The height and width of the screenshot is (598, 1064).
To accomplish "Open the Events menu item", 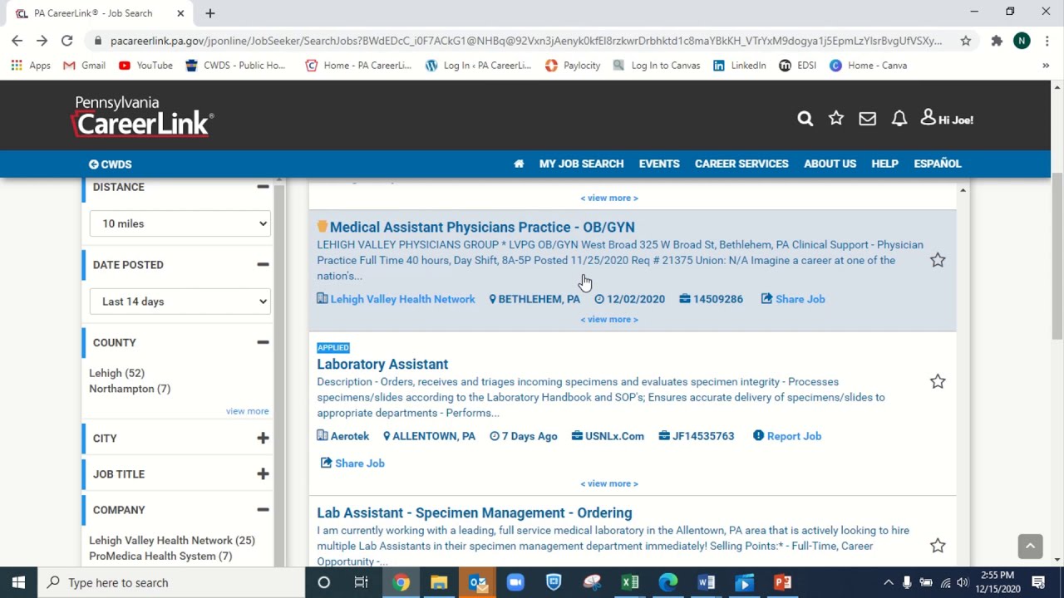I will [659, 164].
